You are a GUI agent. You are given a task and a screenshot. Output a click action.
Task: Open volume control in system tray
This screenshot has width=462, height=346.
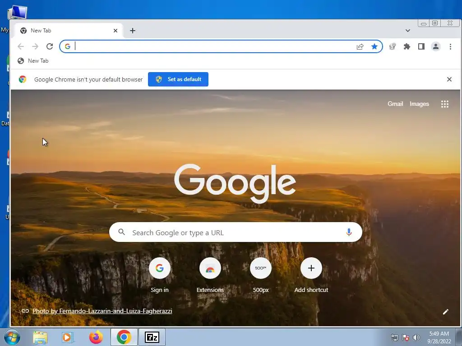tap(416, 337)
